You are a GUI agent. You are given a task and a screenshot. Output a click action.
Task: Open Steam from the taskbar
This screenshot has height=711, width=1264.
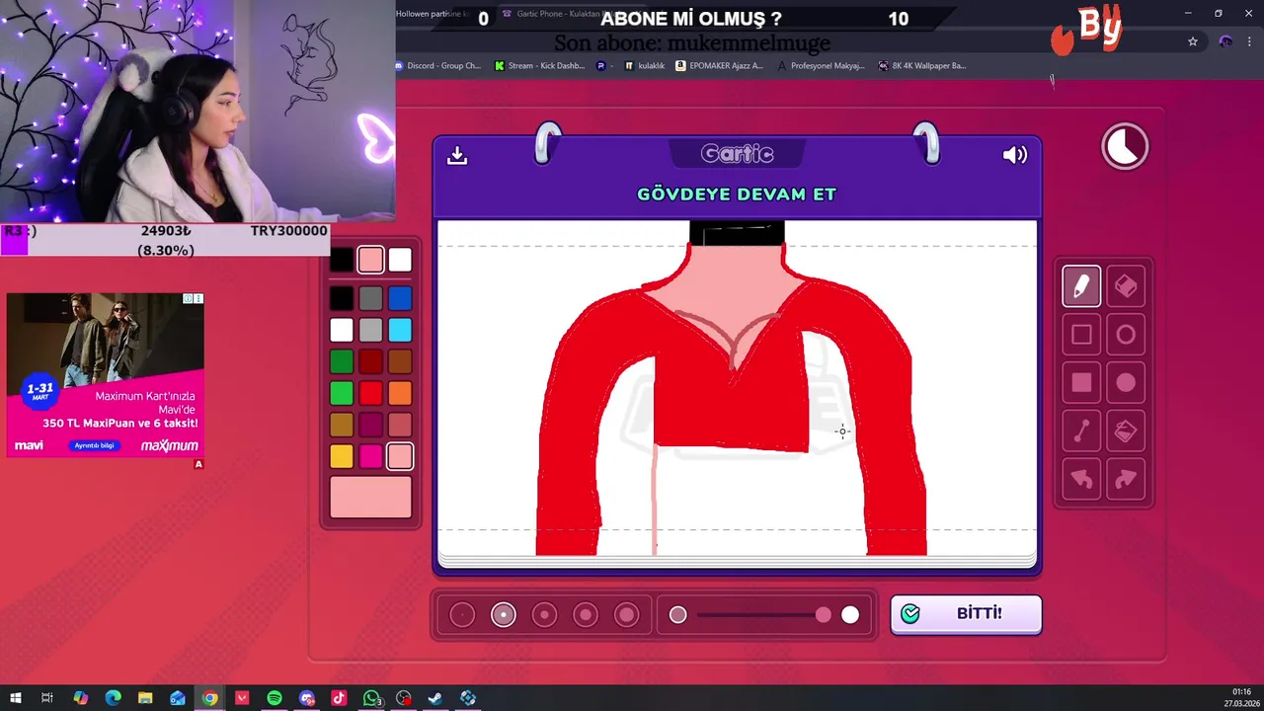pos(435,698)
